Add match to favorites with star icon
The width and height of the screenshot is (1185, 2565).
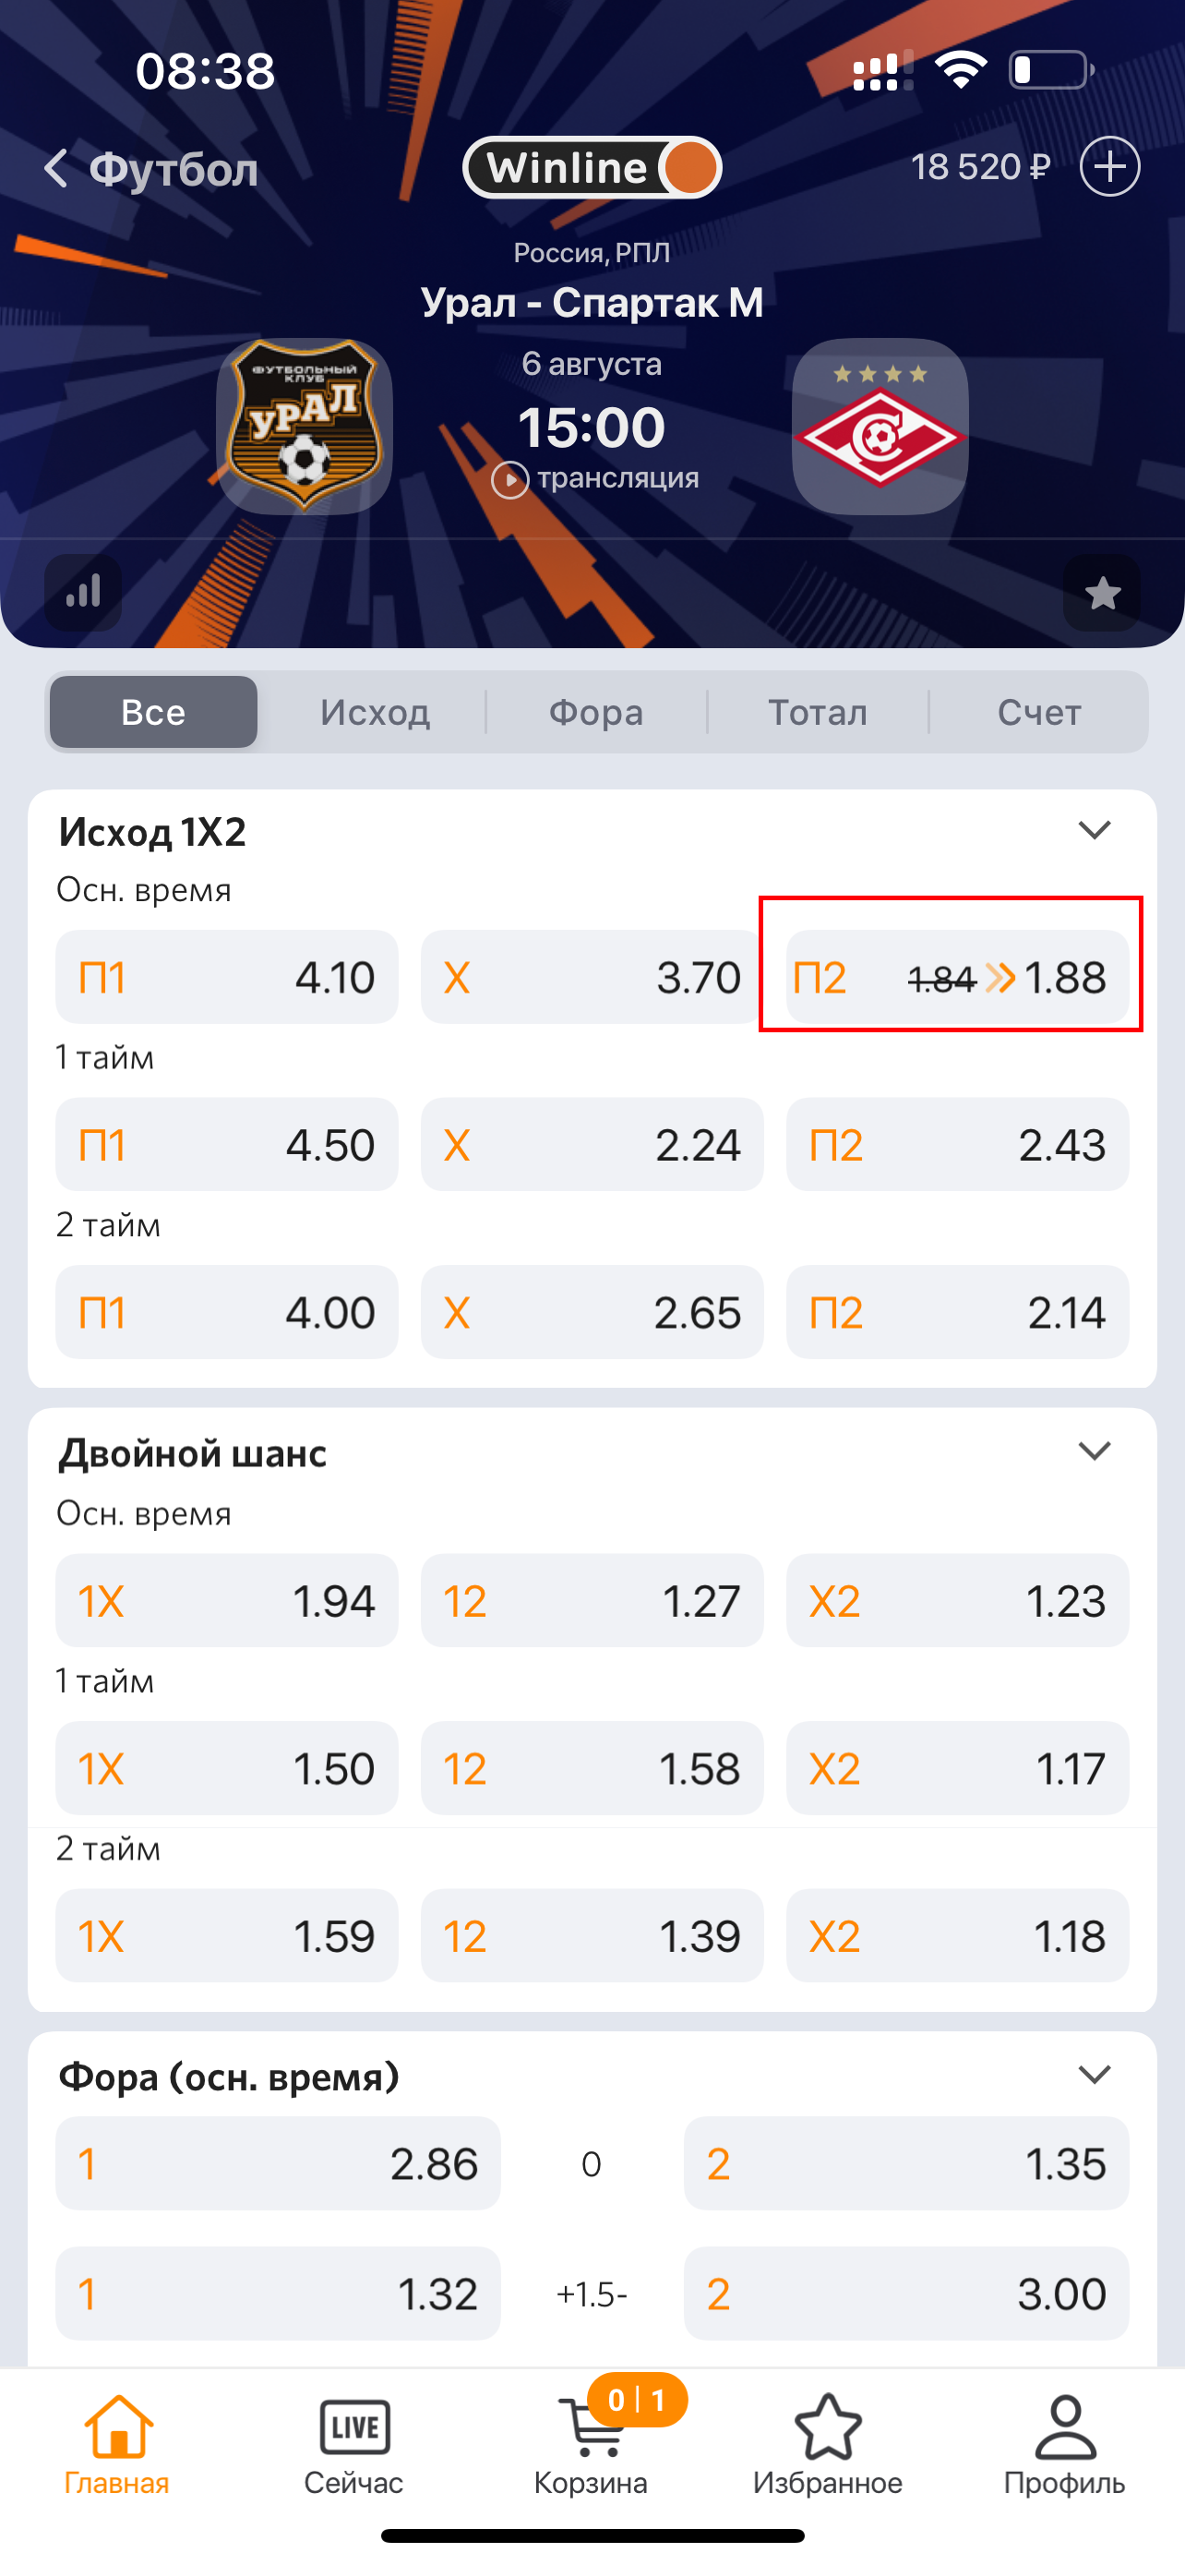1101,594
